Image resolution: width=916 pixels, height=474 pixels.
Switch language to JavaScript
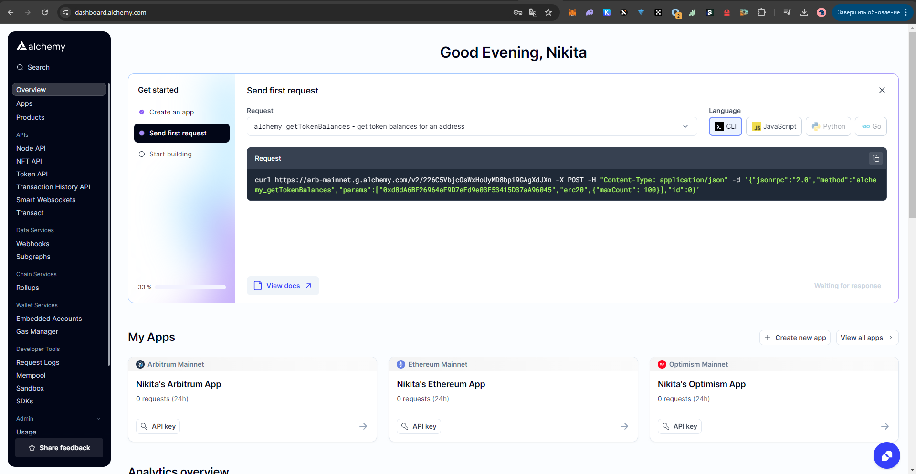coord(774,126)
